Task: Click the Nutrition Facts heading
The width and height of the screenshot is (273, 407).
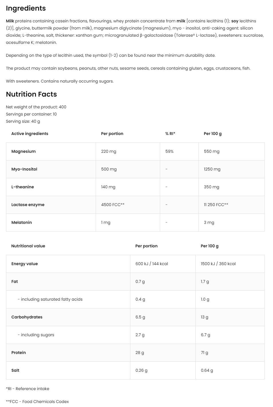Action: pos(31,94)
